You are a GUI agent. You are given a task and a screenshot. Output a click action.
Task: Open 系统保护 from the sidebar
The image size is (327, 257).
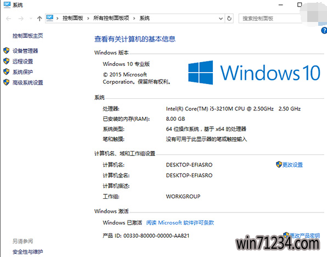pyautogui.click(x=22, y=72)
